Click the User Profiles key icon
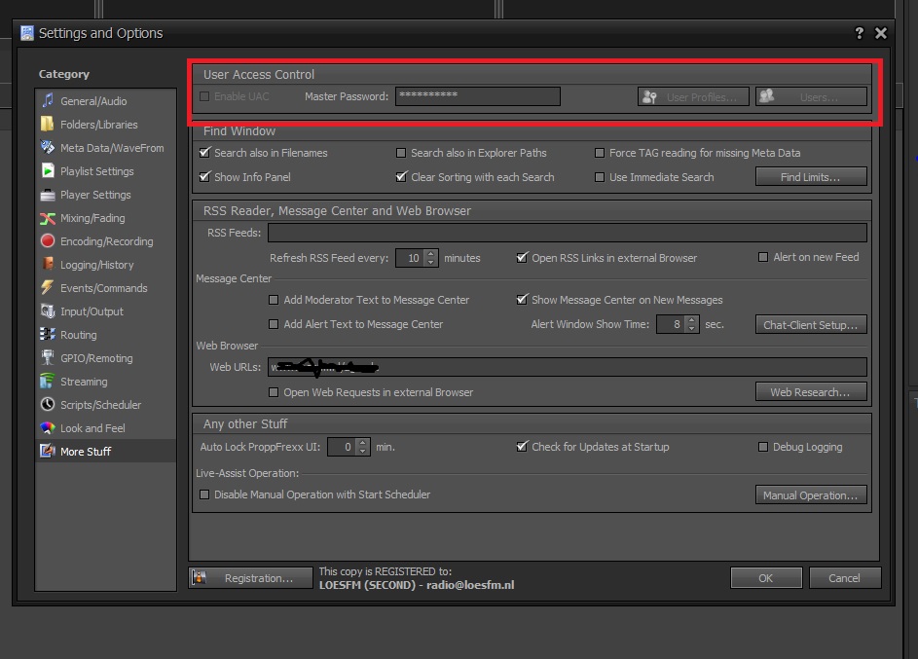Screen dimensions: 918x659 tap(649, 96)
